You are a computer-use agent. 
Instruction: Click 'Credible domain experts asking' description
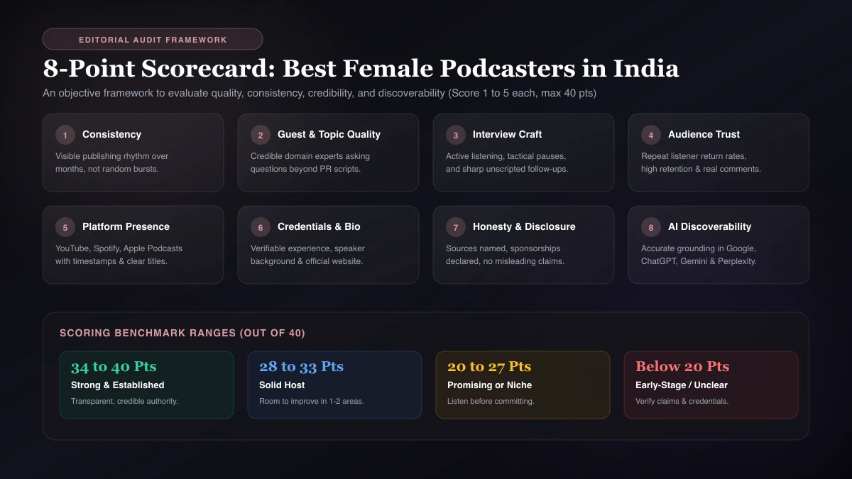click(310, 163)
